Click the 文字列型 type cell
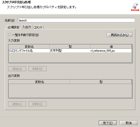140x127 pixels. tap(70, 51)
